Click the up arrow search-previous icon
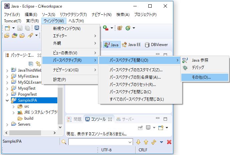 pyautogui.click(x=146, y=142)
